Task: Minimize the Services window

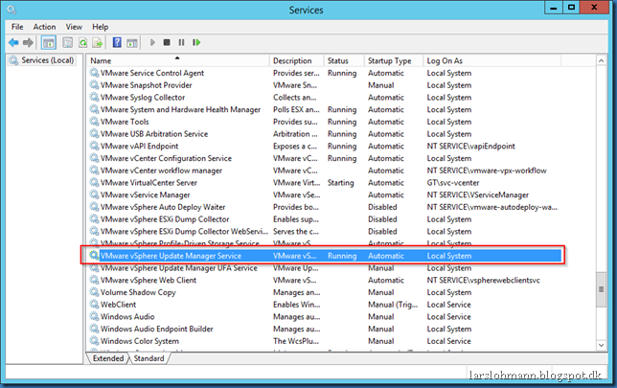Action: [553, 8]
